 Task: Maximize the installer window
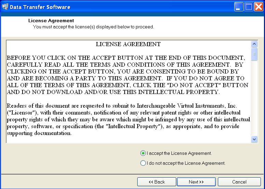click(249, 7)
